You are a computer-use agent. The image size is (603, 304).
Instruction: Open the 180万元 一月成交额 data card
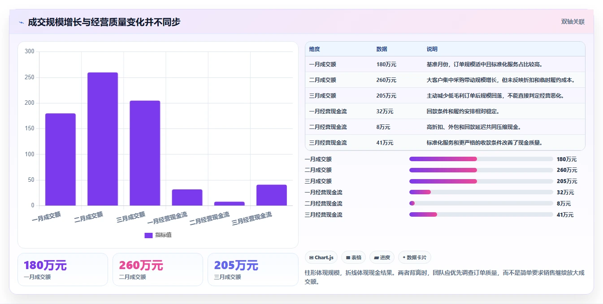pyautogui.click(x=63, y=270)
